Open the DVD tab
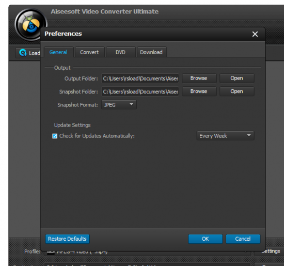The image size is (284, 266). pos(120,52)
